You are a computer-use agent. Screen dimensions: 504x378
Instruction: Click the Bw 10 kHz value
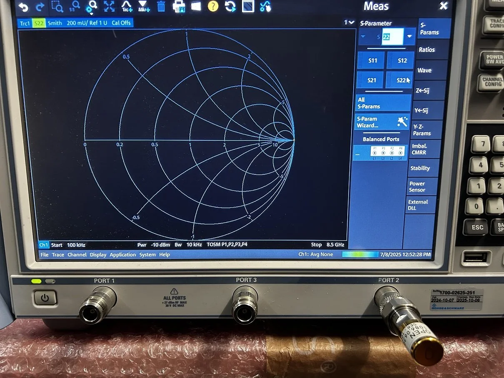[188, 244]
